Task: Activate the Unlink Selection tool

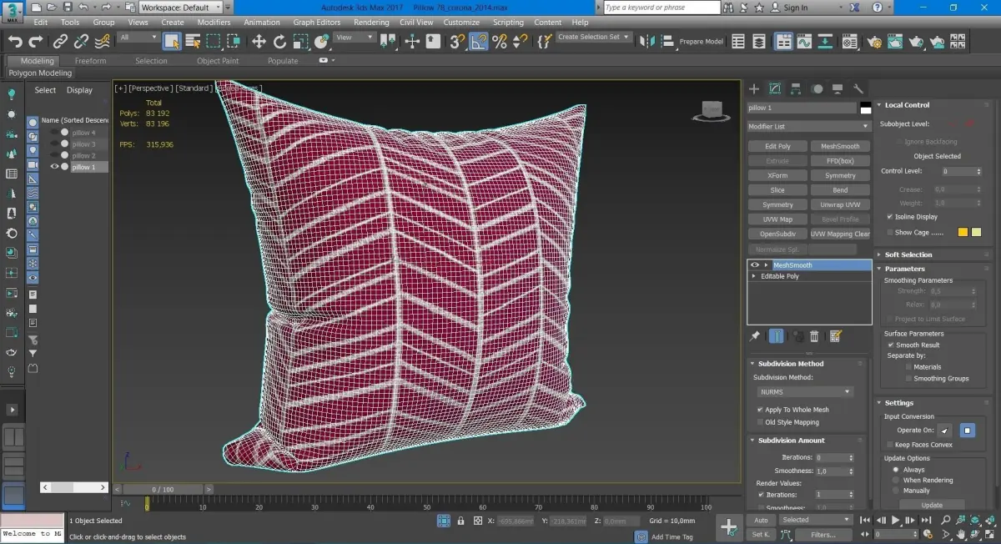Action: [x=82, y=41]
